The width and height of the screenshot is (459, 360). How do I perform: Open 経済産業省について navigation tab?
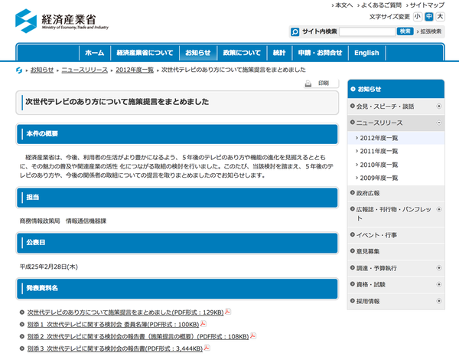[x=145, y=53]
